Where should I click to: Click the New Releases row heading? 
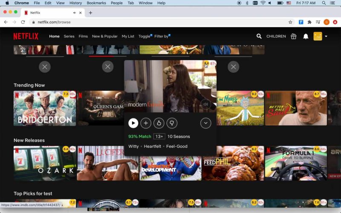click(x=29, y=140)
